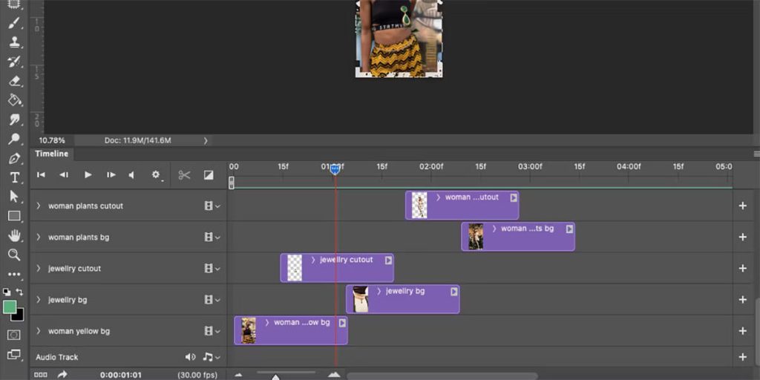Image resolution: width=760 pixels, height=380 pixels.
Task: Open the Audio Track music note menu
Action: click(210, 357)
